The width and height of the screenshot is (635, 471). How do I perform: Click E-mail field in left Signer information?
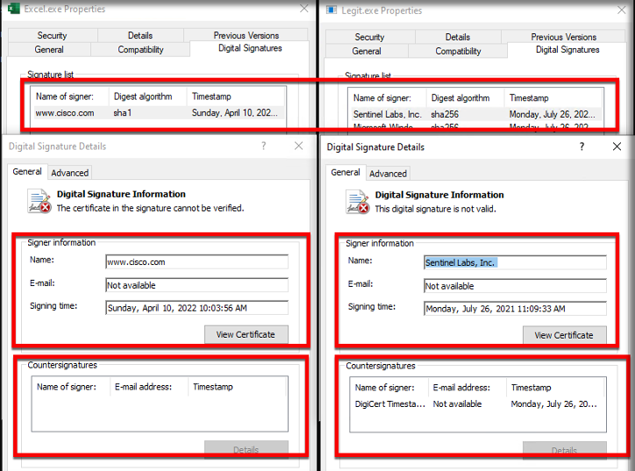tap(196, 285)
